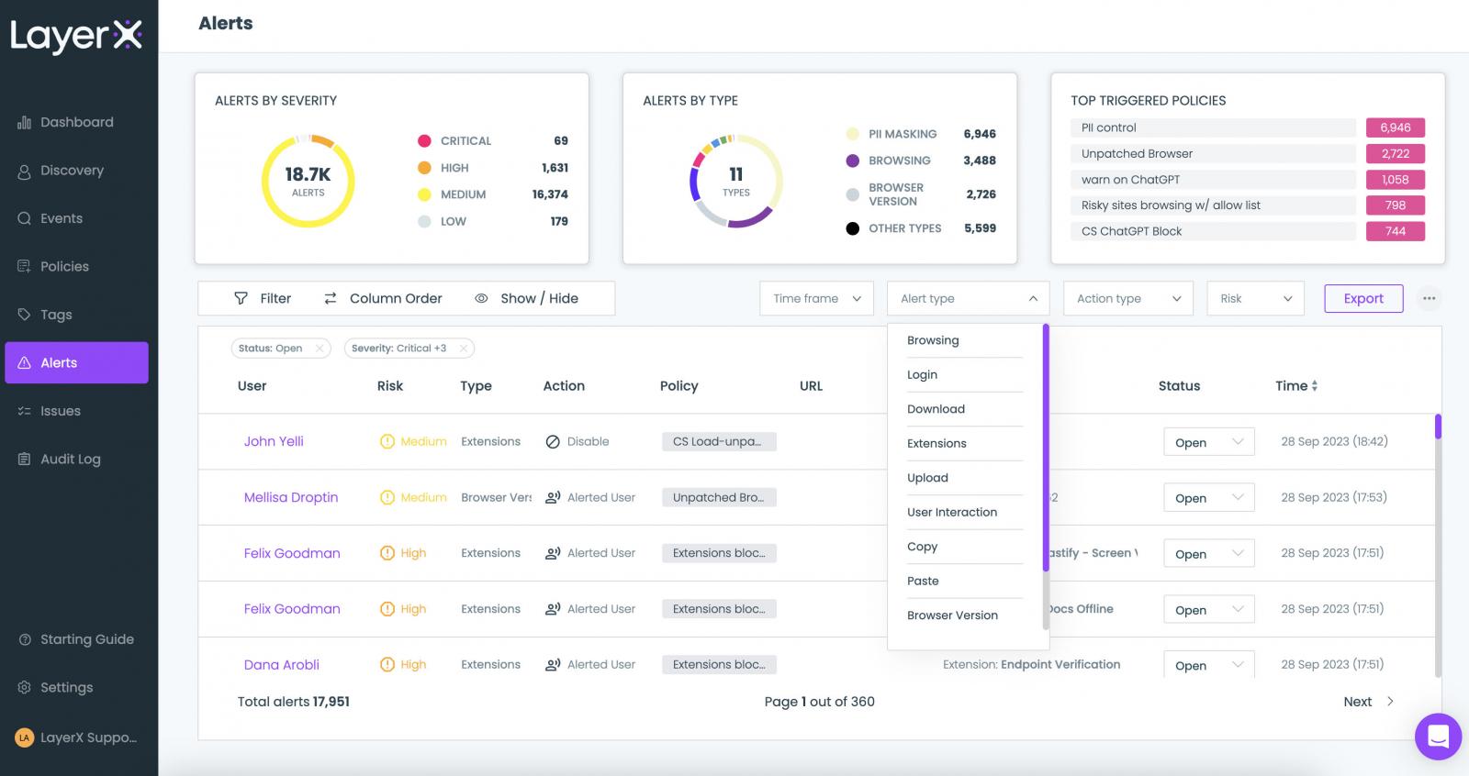
Task: Open the Action type dropdown
Action: (1128, 298)
